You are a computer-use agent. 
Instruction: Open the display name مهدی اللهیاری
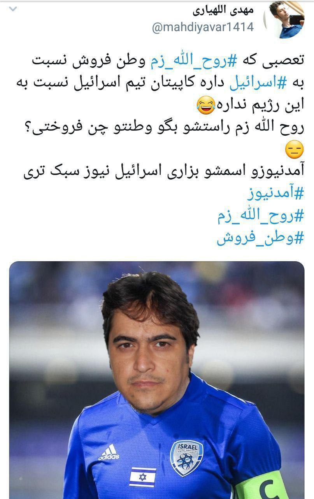click(x=223, y=11)
